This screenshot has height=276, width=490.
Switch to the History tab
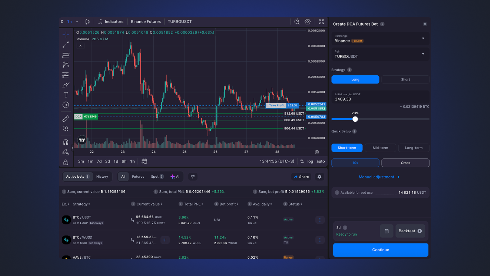click(102, 176)
